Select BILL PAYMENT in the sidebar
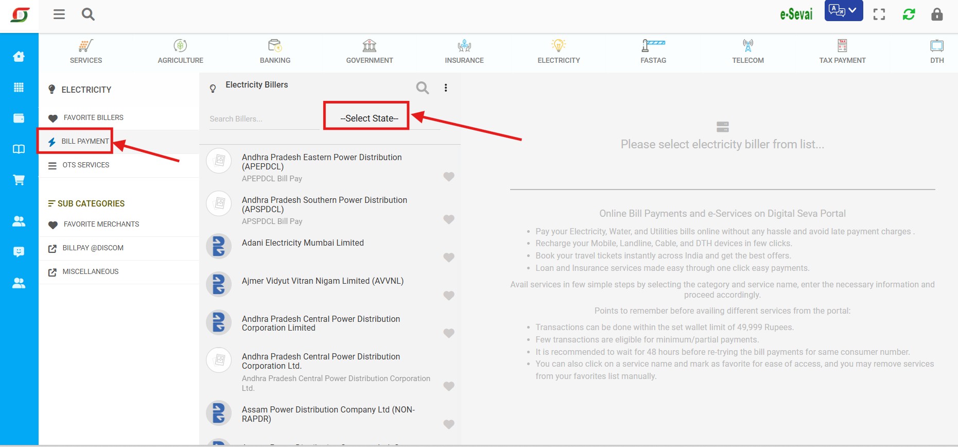Image resolution: width=958 pixels, height=447 pixels. click(84, 141)
